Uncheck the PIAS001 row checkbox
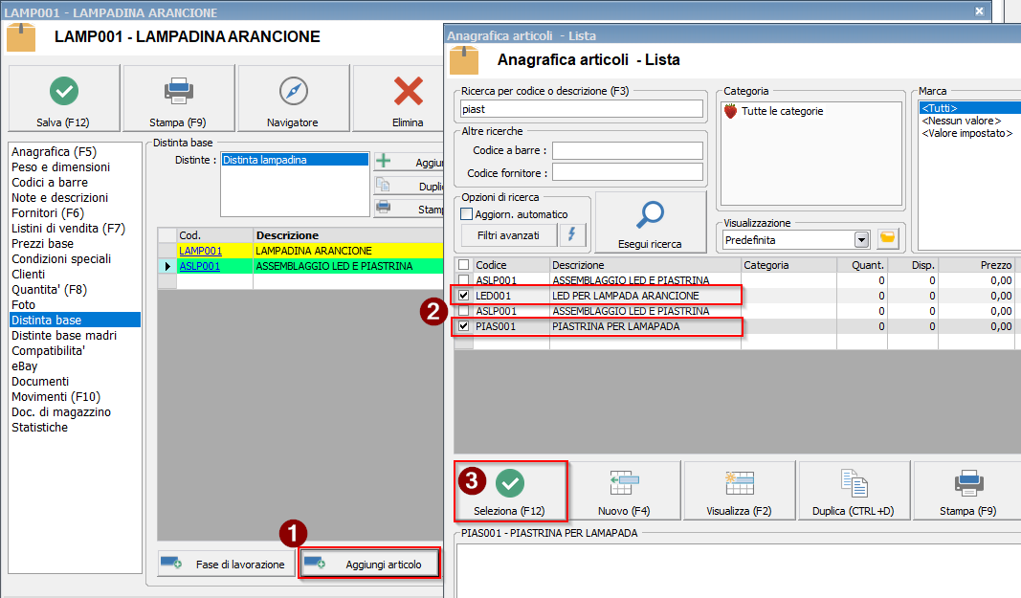Screen dimensions: 1021x598 pos(464,326)
